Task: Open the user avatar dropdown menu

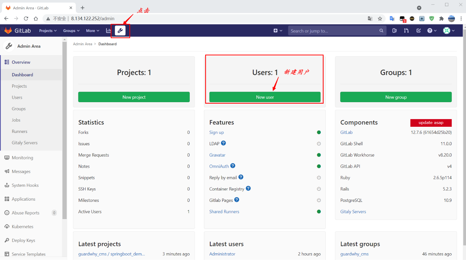Action: pos(449,30)
